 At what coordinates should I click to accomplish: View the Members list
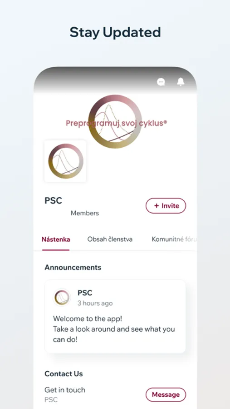point(85,213)
